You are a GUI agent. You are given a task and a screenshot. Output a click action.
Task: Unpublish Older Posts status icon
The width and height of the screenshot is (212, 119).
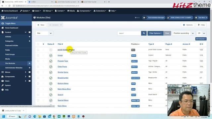[51, 67]
